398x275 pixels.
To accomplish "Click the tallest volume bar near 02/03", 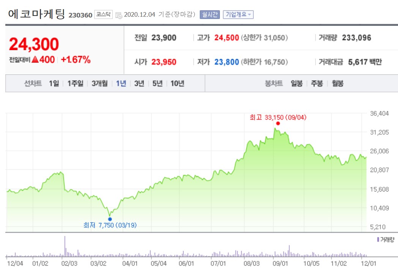I will pyautogui.click(x=65, y=247).
